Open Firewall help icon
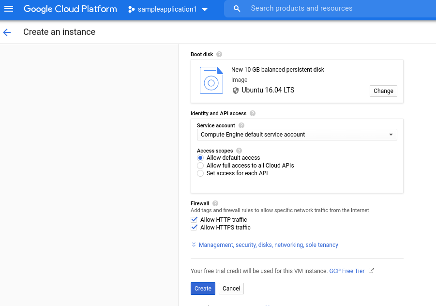 pyautogui.click(x=215, y=203)
